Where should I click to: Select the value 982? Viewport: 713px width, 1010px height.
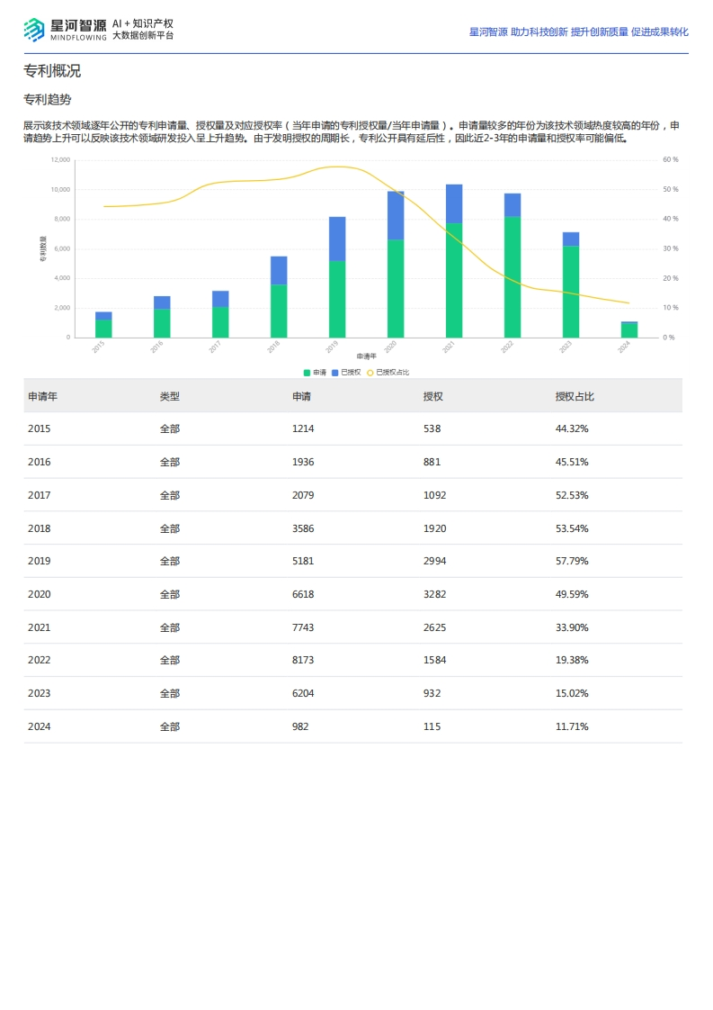[x=300, y=726]
